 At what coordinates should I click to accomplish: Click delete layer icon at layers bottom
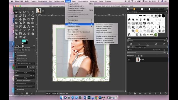[165, 94]
